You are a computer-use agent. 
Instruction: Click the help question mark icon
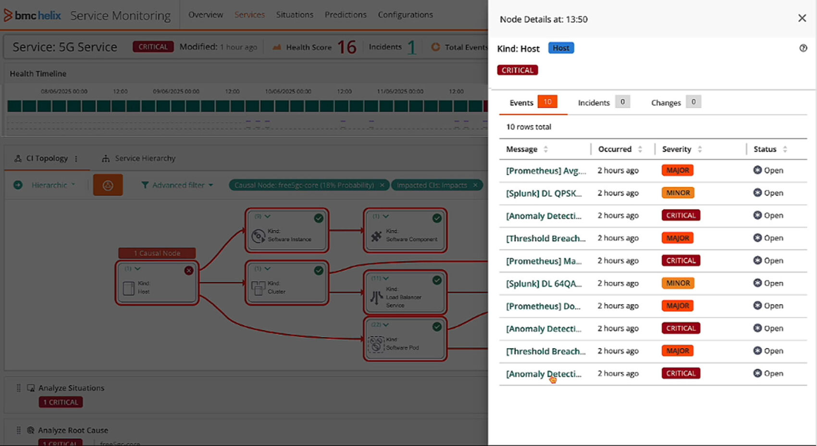[x=803, y=48]
